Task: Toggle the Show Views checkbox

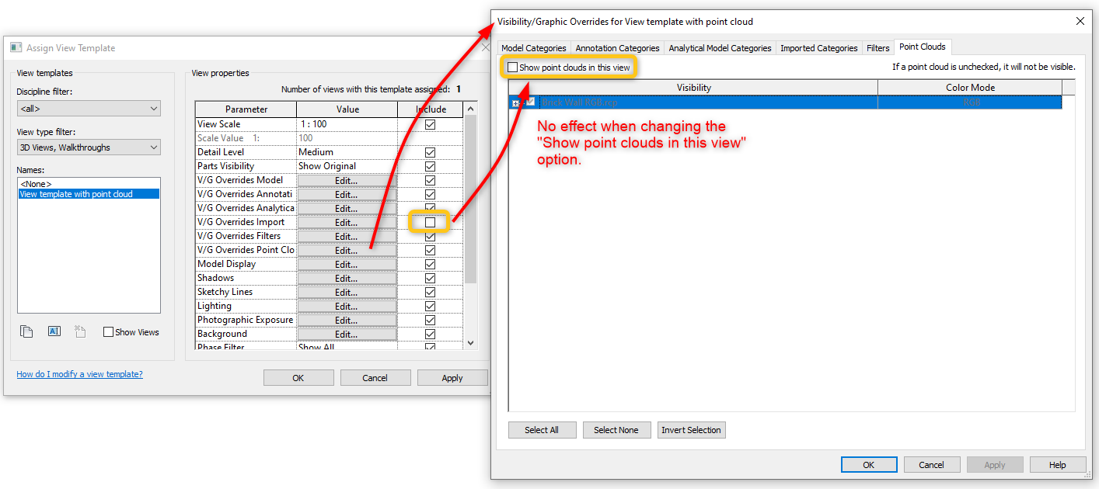Action: click(x=108, y=331)
